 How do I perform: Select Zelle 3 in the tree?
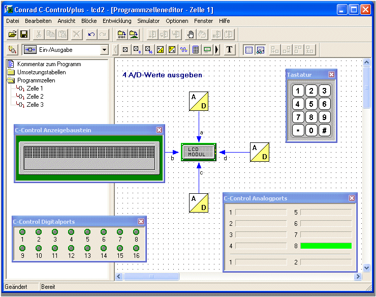click(35, 105)
